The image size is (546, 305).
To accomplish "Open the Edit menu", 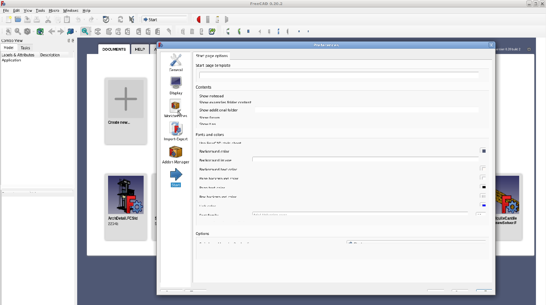I will [16, 10].
